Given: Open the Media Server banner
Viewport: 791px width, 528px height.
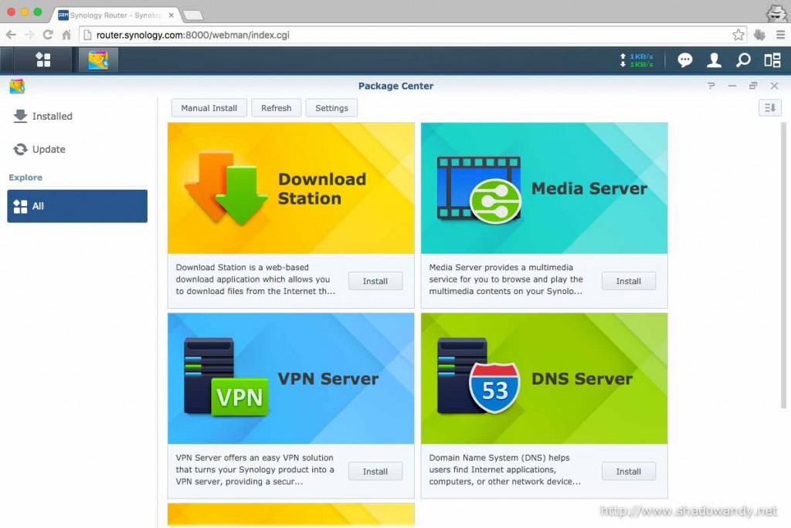Looking at the screenshot, I should 545,188.
